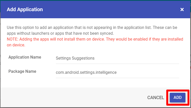Viewport: 191px width, 108px height.
Task: Focus the Package Name input field
Action: pos(117,72)
